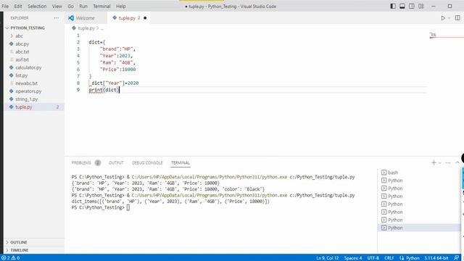The width and height of the screenshot is (464, 261).
Task: Expand the abc folder
Action: coord(19,36)
